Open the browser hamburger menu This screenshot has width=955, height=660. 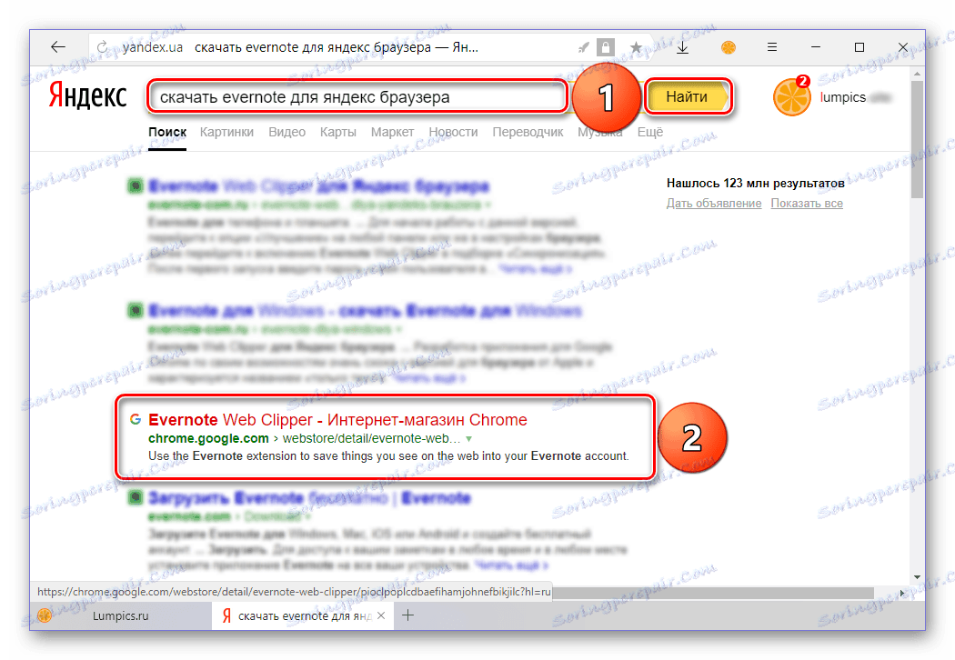pyautogui.click(x=771, y=47)
